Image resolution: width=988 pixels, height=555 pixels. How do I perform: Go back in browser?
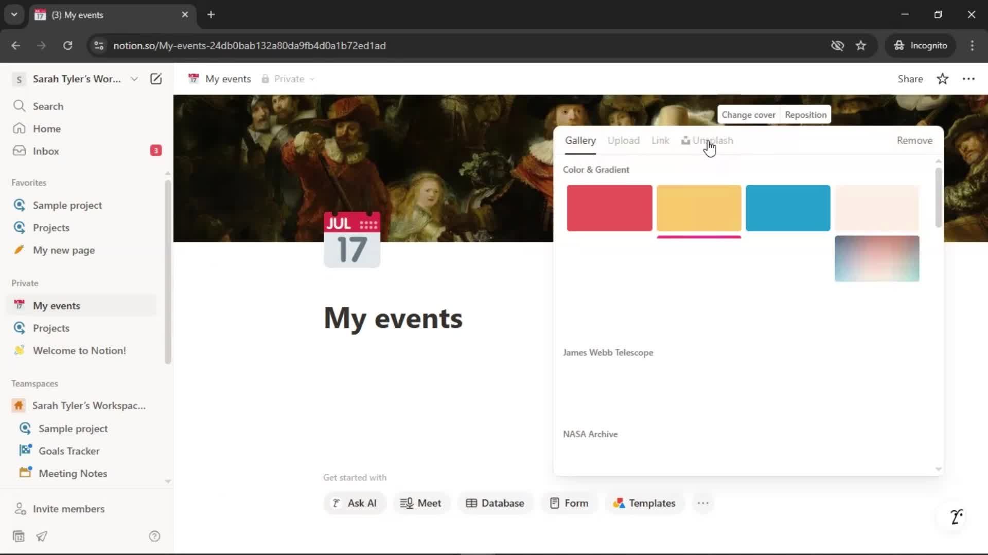pos(16,45)
